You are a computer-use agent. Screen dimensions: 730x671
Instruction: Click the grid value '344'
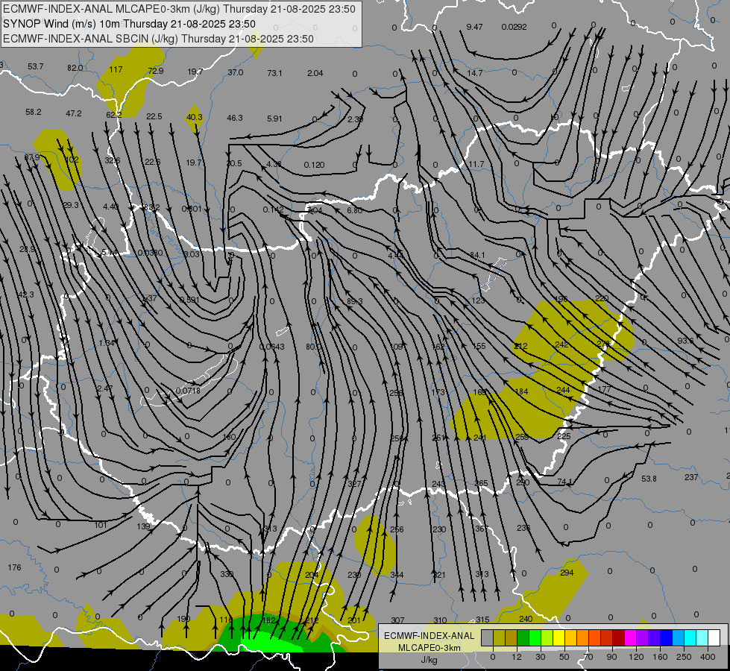pyautogui.click(x=397, y=575)
